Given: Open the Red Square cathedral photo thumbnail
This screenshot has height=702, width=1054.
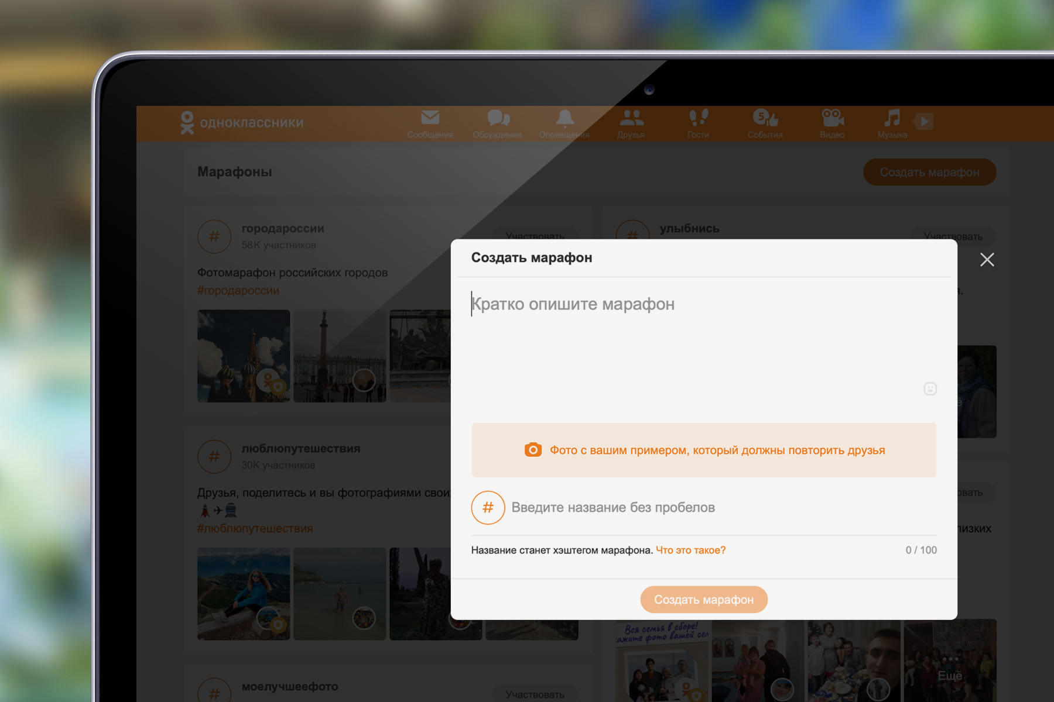Looking at the screenshot, I should click(244, 356).
